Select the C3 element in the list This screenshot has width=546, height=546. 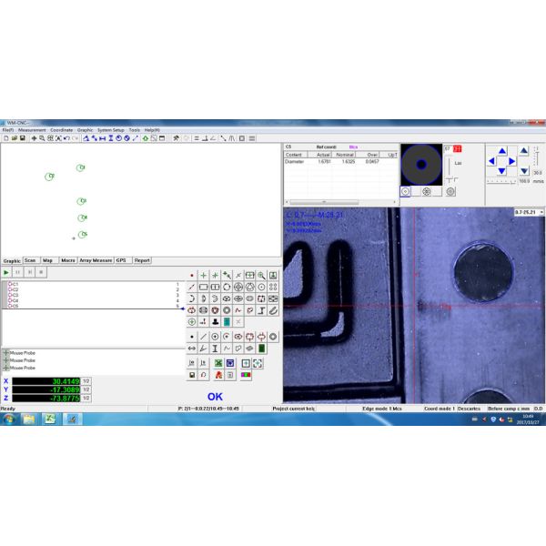click(x=15, y=295)
